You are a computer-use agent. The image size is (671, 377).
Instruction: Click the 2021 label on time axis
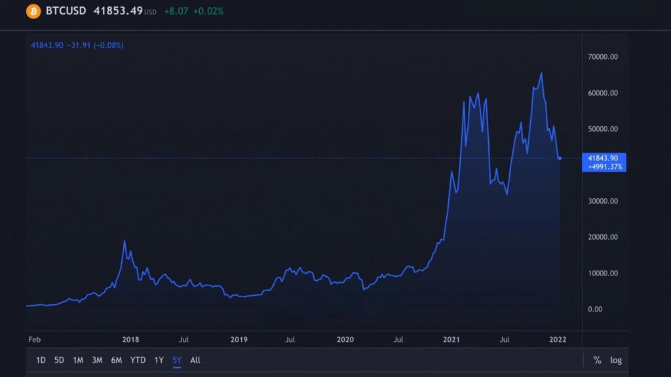pyautogui.click(x=451, y=340)
